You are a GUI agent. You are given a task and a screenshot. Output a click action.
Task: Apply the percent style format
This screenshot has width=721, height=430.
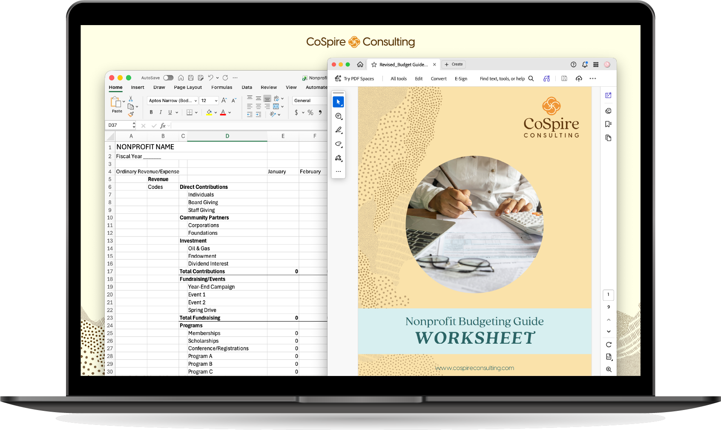coord(310,113)
